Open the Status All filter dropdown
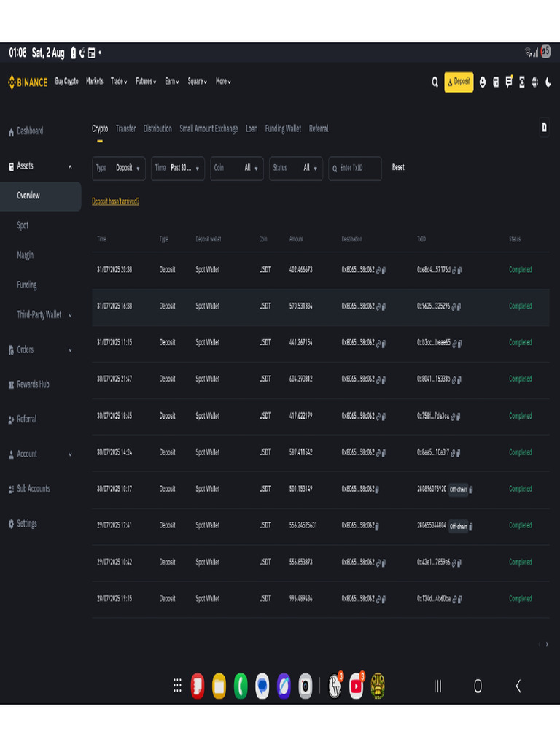Screen dimensions: 560x747 (296, 169)
